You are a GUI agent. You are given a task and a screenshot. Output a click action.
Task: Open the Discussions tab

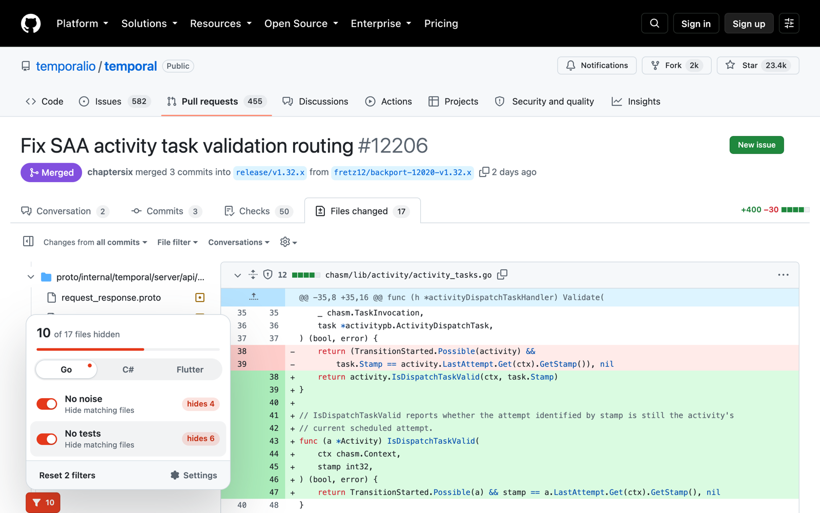pos(315,102)
